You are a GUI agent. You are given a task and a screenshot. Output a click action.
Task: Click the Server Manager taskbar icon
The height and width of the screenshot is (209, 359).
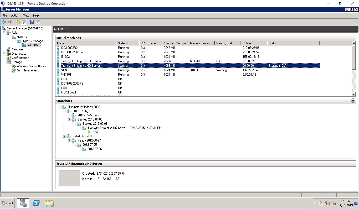click(x=23, y=203)
